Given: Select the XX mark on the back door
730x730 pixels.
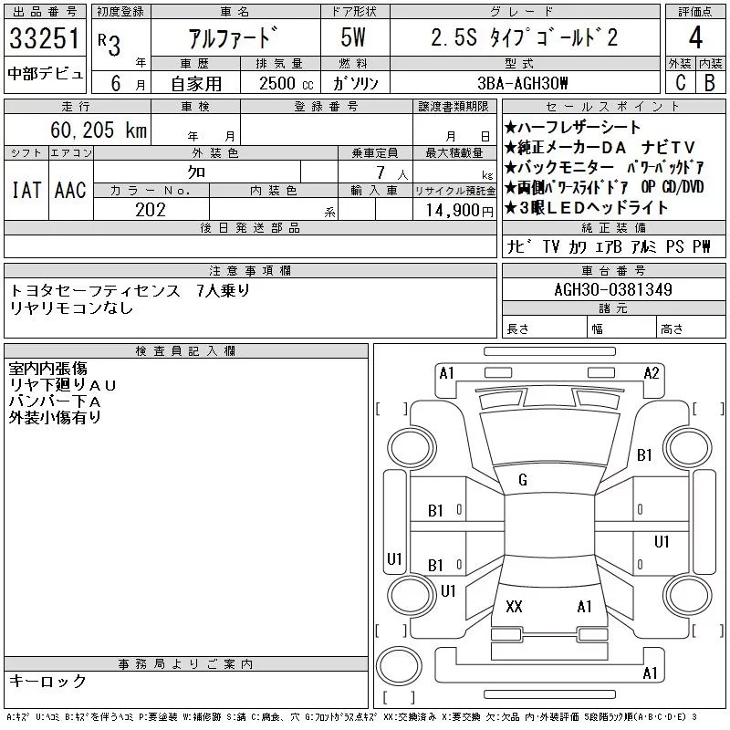Looking at the screenshot, I should [x=514, y=607].
